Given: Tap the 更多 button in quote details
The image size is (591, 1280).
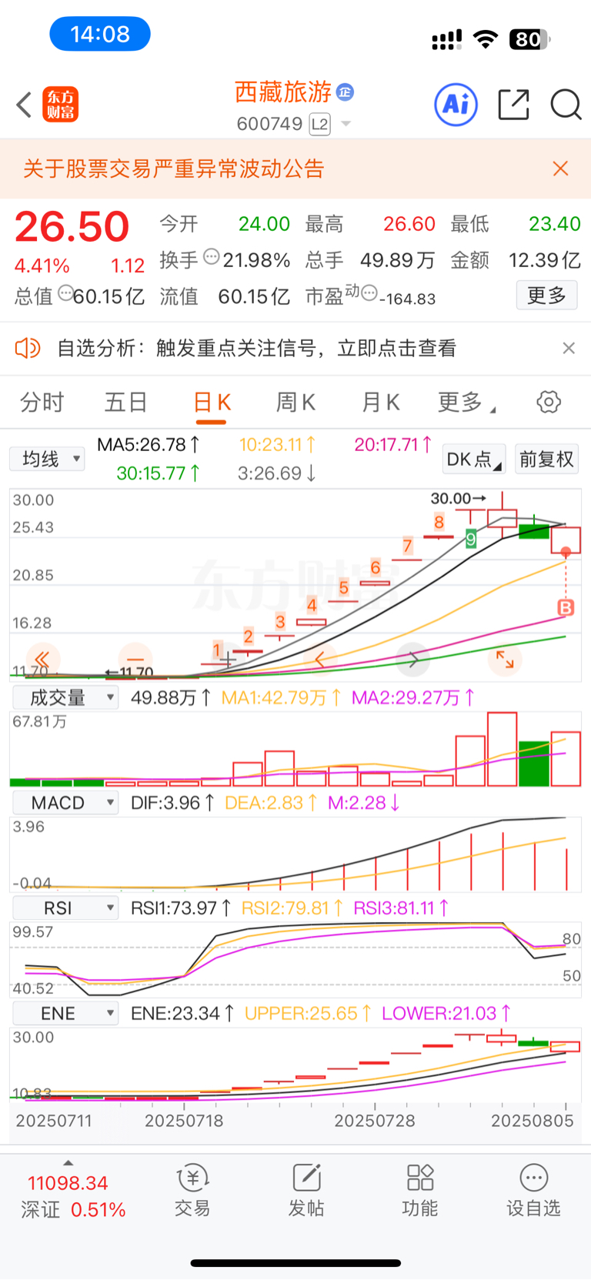Looking at the screenshot, I should tap(547, 296).
